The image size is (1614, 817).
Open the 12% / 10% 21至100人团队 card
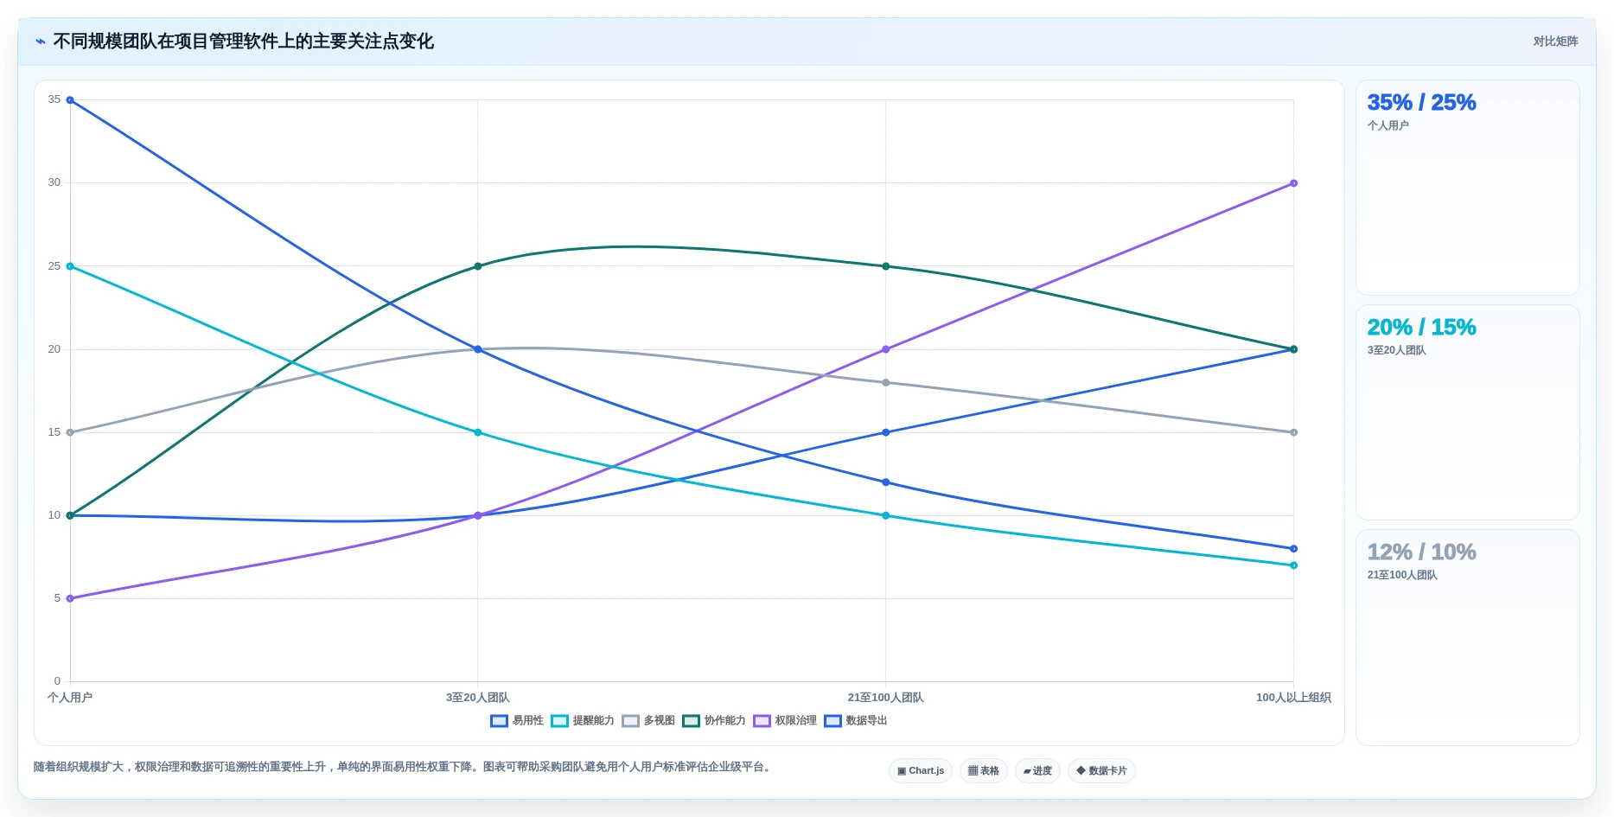(x=1467, y=637)
